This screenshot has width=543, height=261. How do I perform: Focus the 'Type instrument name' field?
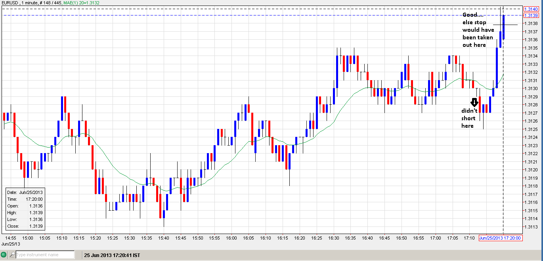click(45, 255)
